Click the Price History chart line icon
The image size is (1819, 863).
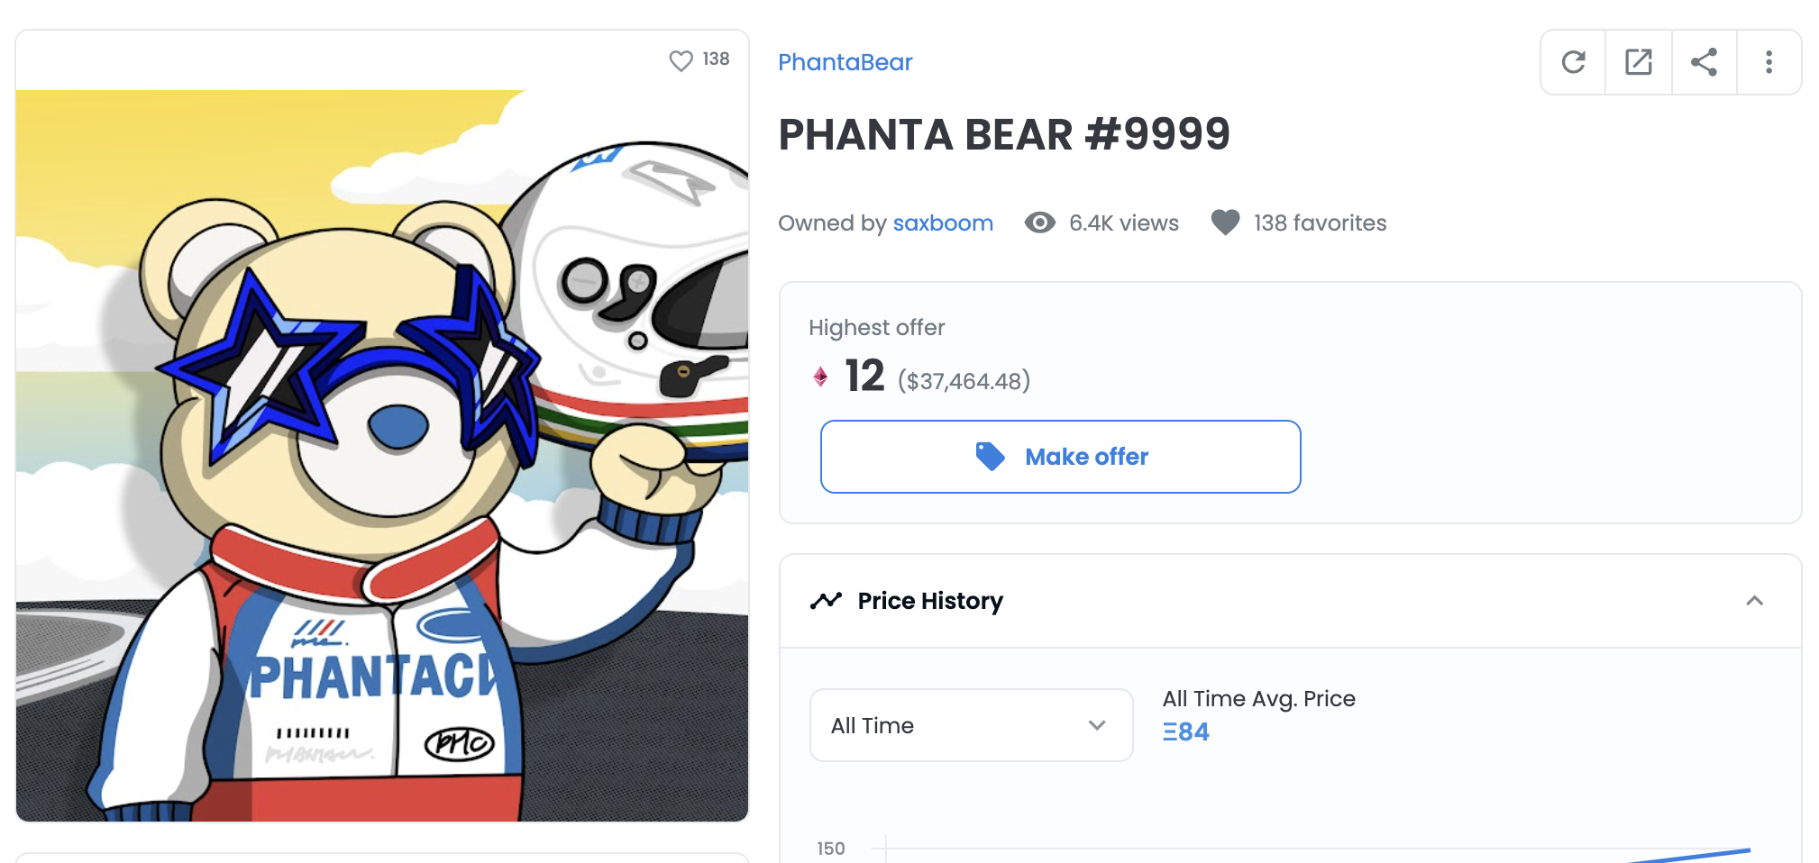pyautogui.click(x=825, y=600)
